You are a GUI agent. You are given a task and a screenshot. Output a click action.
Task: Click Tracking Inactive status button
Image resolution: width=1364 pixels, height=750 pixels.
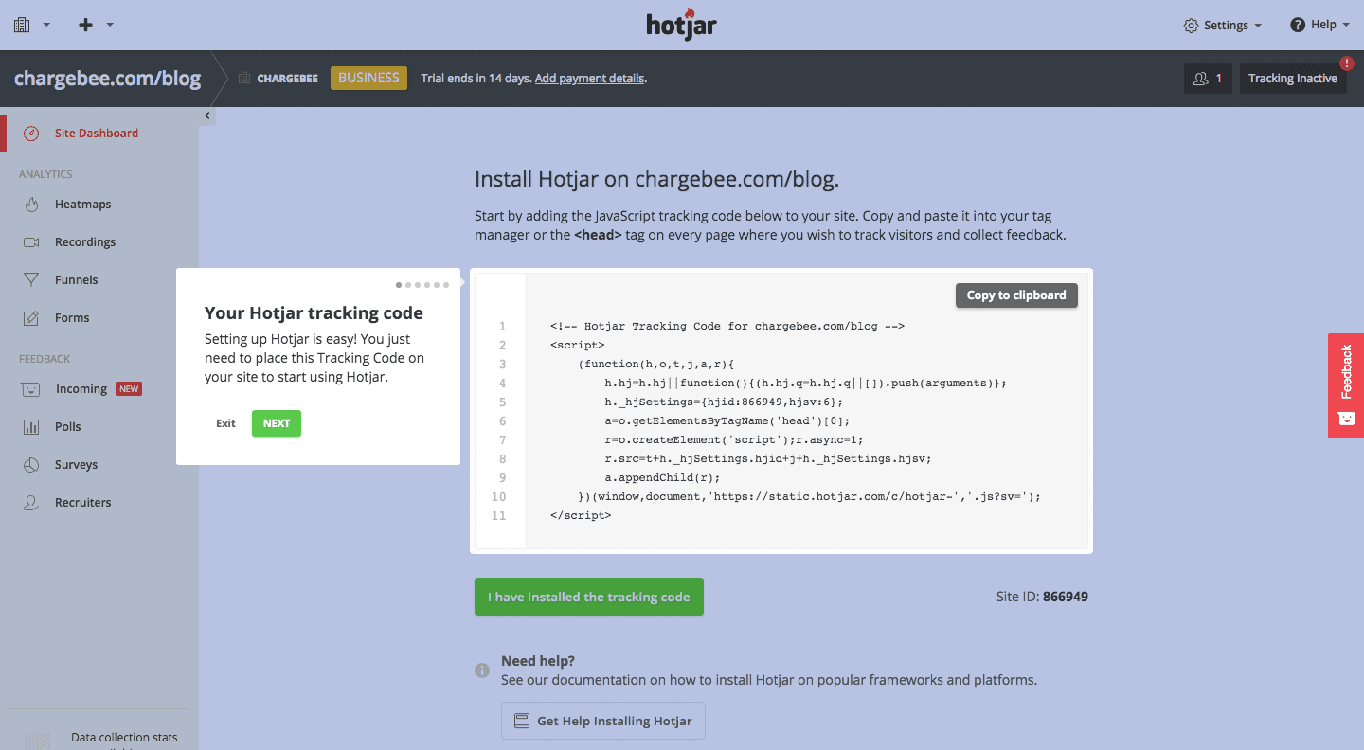(x=1293, y=79)
